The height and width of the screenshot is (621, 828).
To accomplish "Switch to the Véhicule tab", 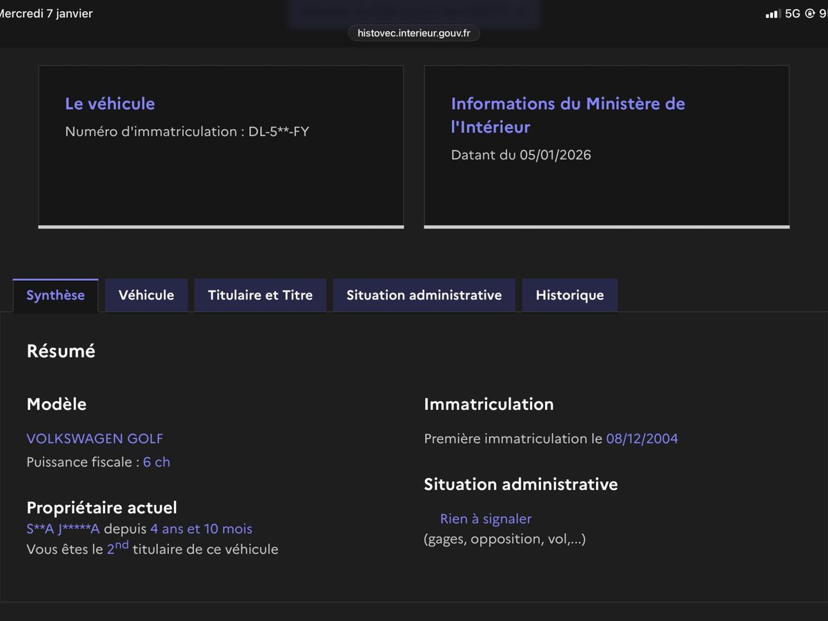I will (x=146, y=295).
